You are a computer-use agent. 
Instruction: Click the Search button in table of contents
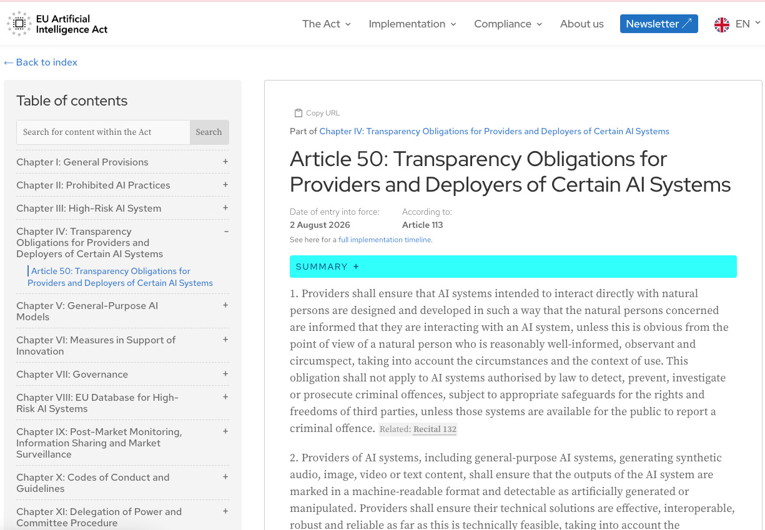coord(209,132)
